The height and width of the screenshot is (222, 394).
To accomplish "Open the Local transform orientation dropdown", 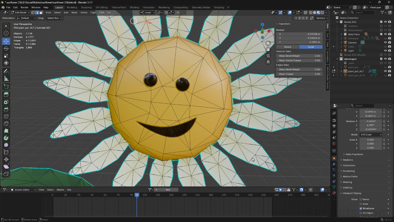I will [x=147, y=13].
